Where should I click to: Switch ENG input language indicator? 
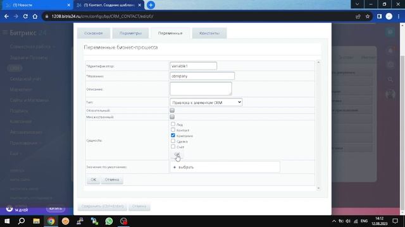[x=364, y=221]
